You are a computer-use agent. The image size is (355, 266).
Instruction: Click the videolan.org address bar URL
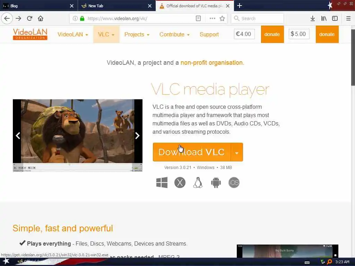click(x=117, y=19)
